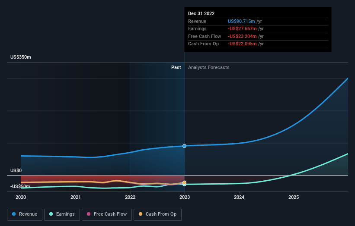This screenshot has height=226, width=355.
Task: Click the Past section label
Action: (x=176, y=68)
